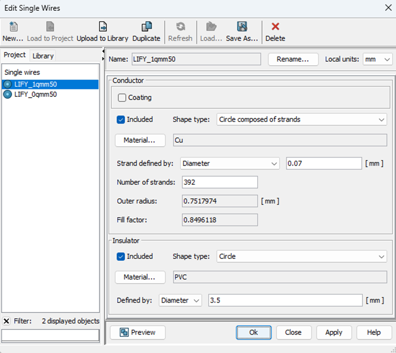Screen dimensions: 396x353
Task: Expand the Strand defined by dropdown
Action: tap(230, 163)
